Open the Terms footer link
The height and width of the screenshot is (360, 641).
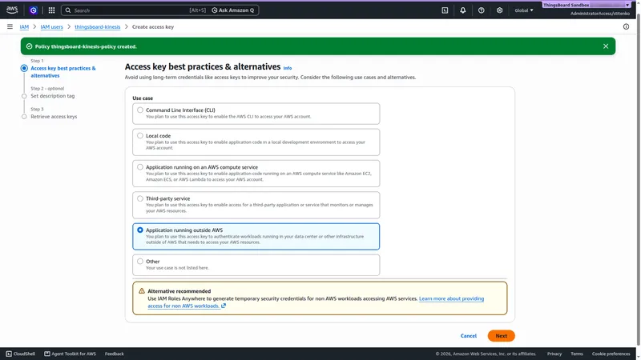pyautogui.click(x=577, y=354)
